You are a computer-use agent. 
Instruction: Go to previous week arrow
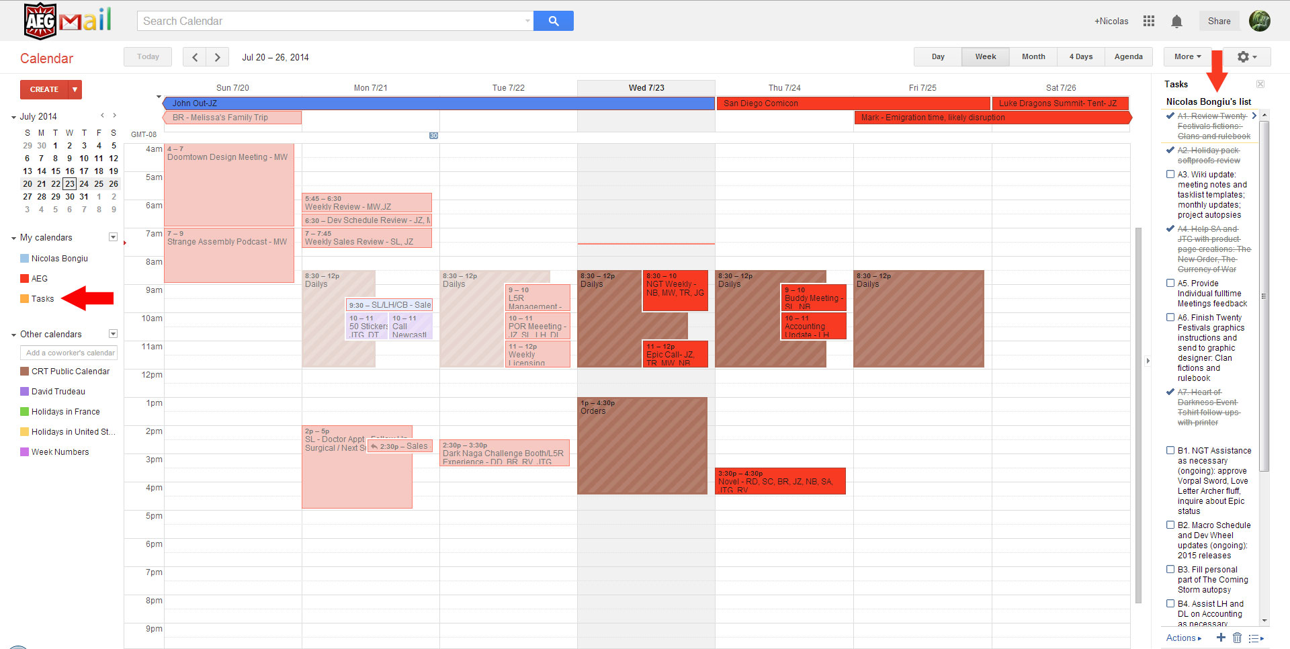[x=195, y=57]
